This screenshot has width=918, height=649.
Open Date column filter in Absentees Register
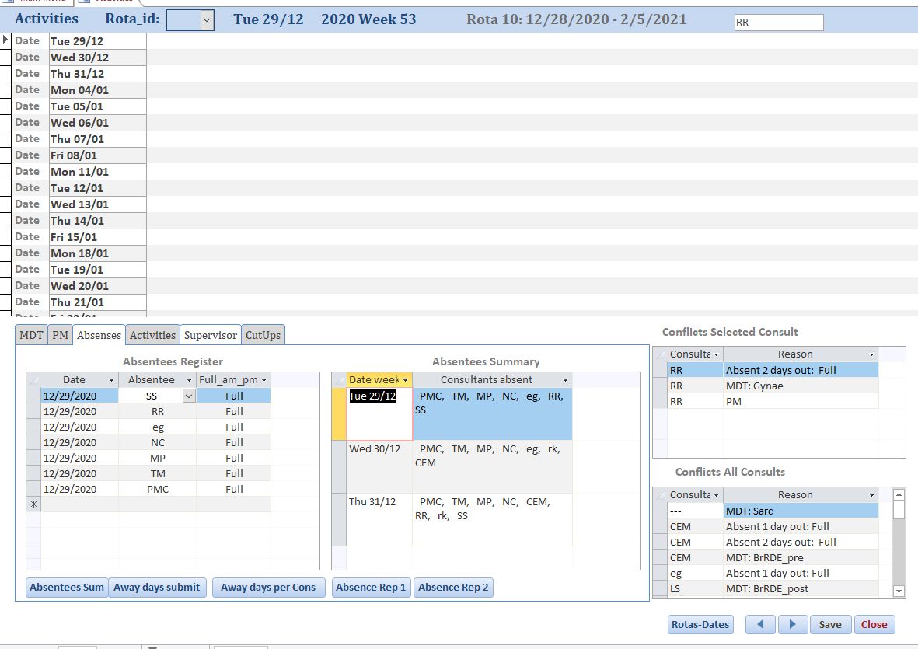(112, 380)
